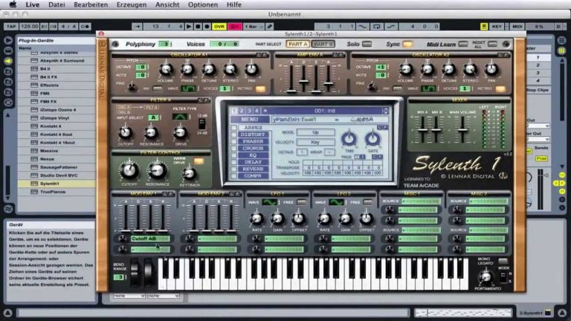Open the Datei menu
Image resolution: width=571 pixels, height=321 pixels.
tap(57, 4)
